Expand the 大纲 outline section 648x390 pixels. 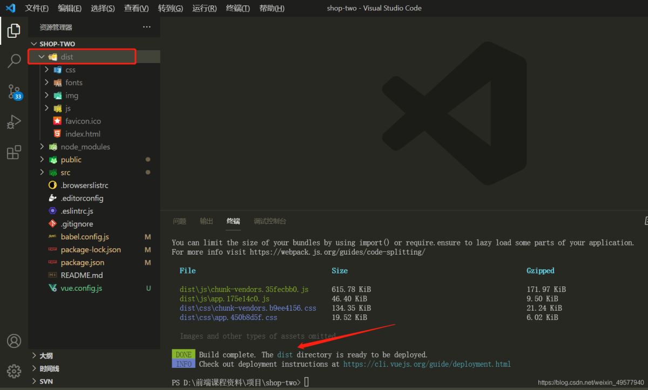46,356
